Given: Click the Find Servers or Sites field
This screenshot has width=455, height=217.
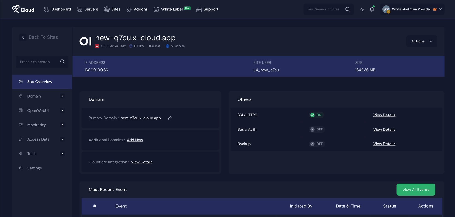Looking at the screenshot, I should (323, 9).
